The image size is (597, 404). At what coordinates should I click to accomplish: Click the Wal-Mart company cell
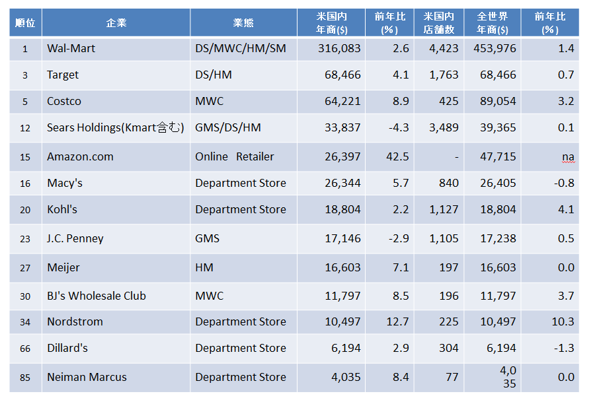116,49
